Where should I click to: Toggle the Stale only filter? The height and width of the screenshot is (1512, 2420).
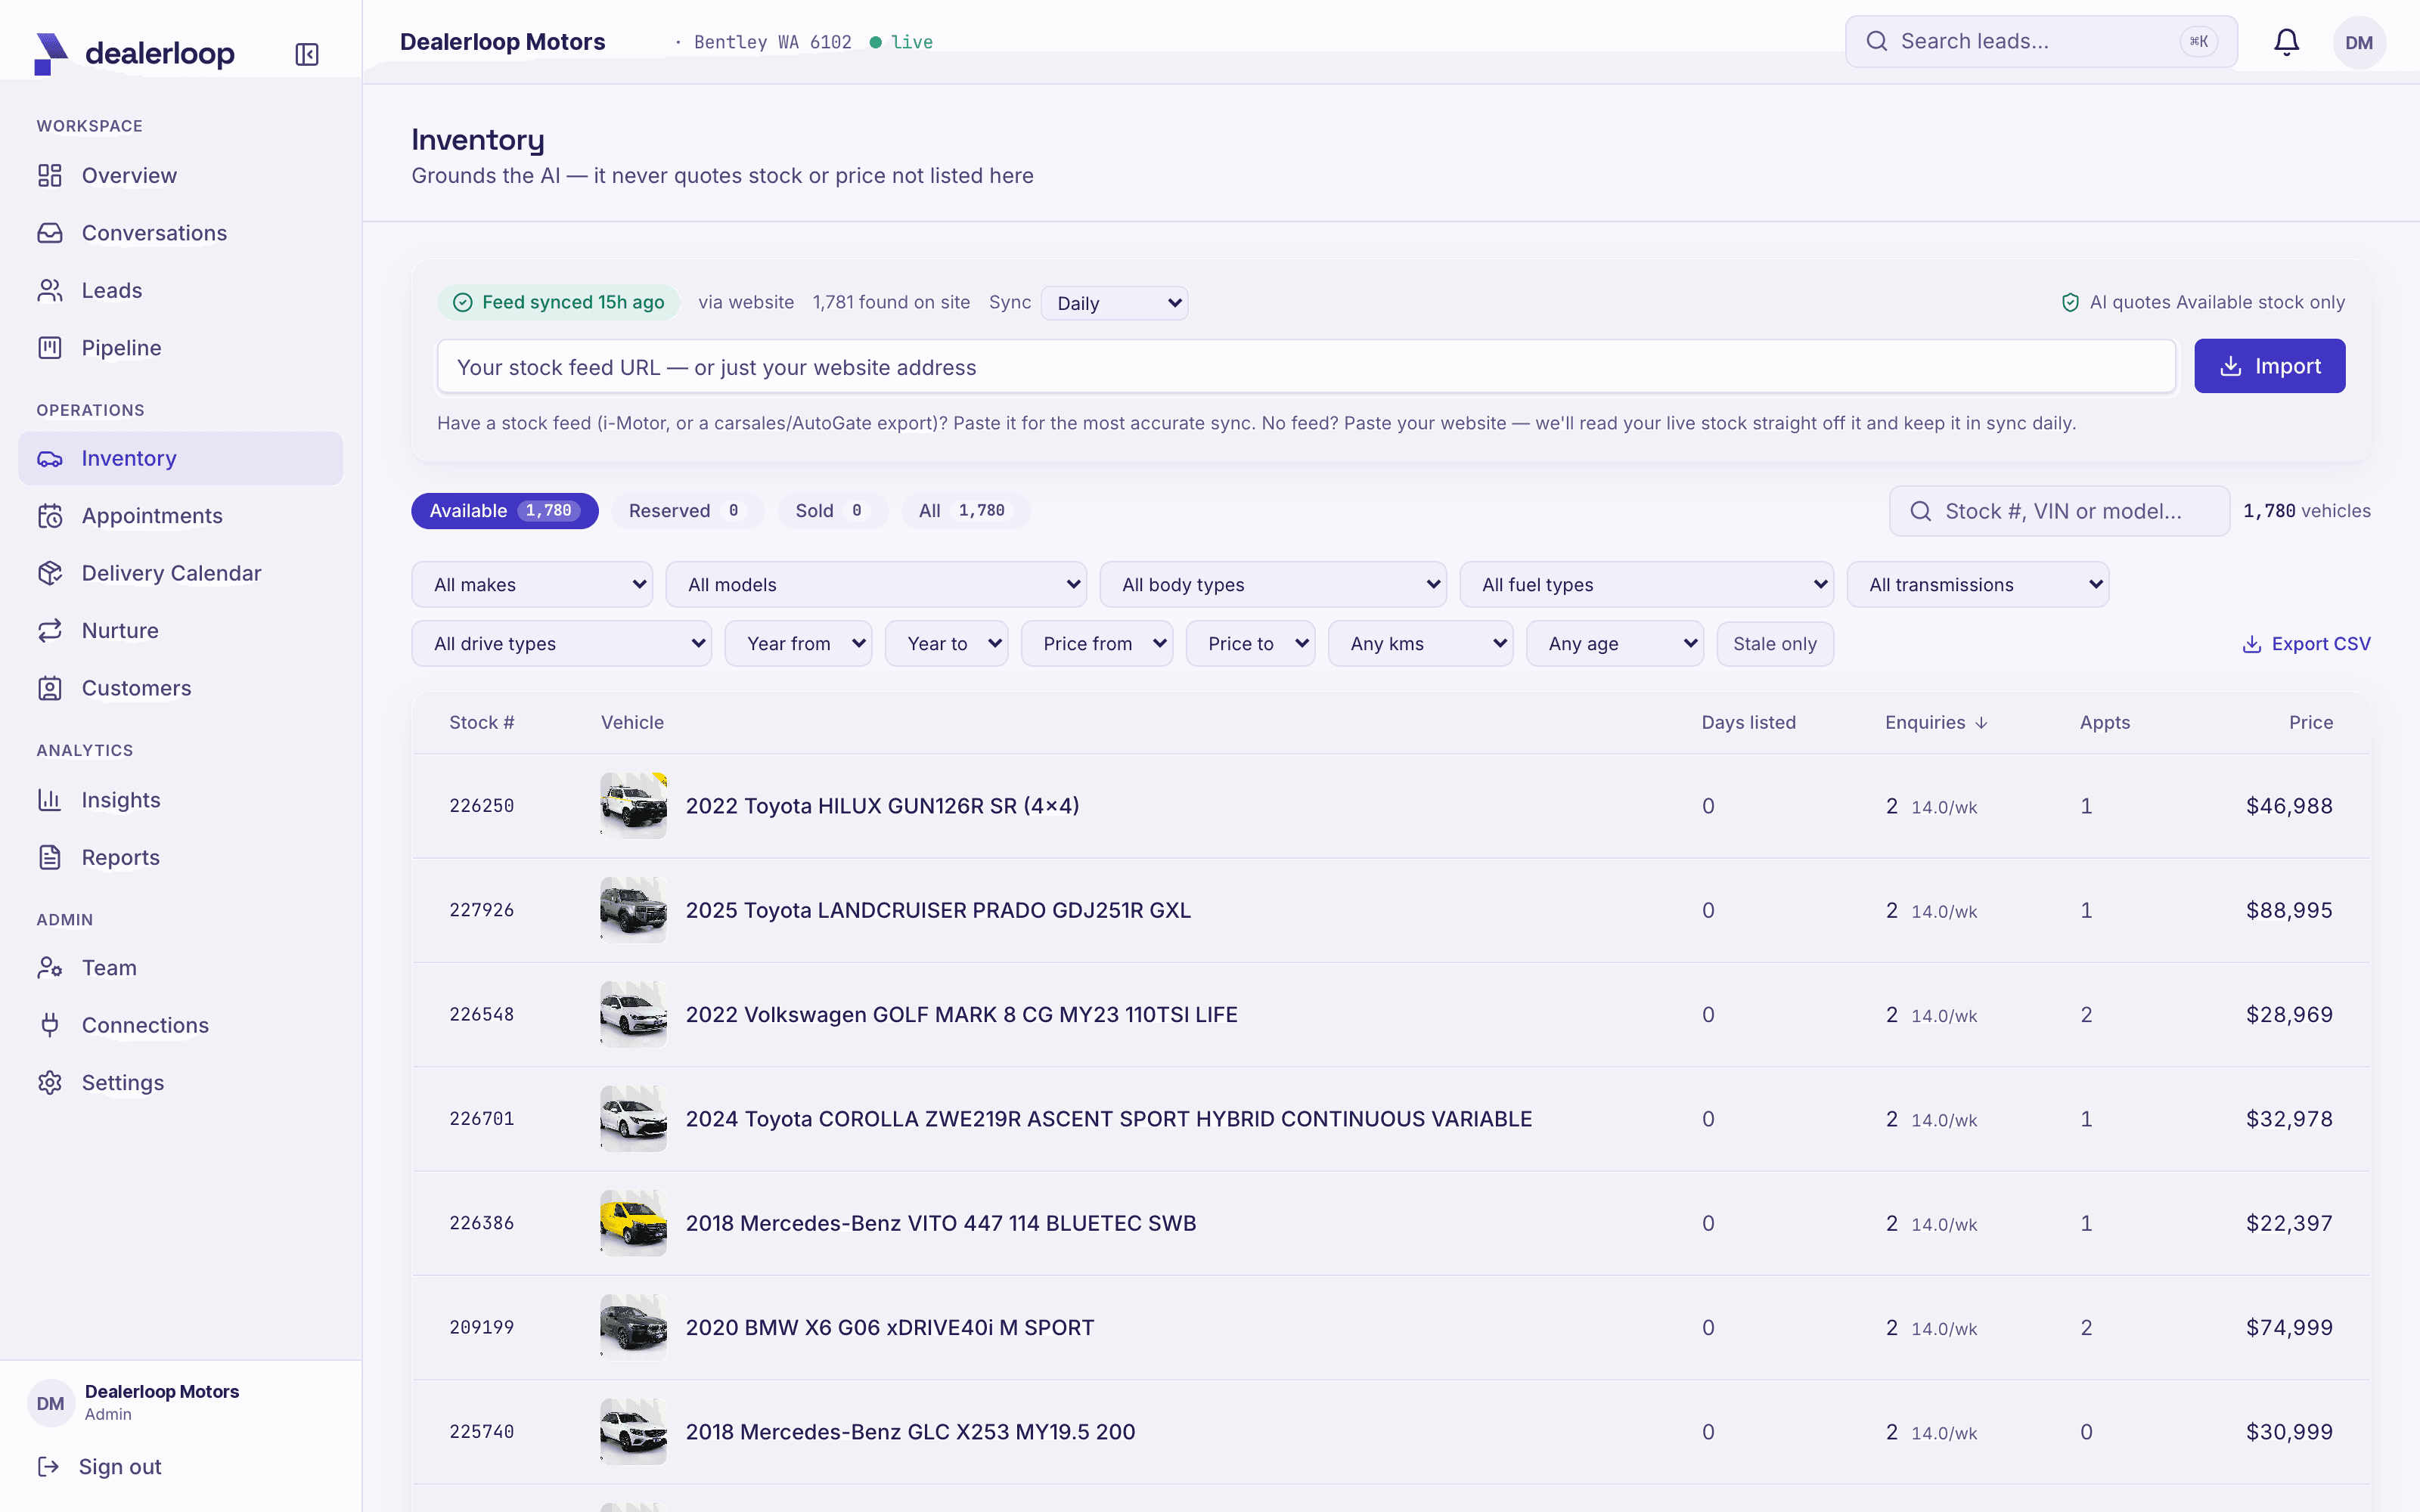(x=1775, y=644)
